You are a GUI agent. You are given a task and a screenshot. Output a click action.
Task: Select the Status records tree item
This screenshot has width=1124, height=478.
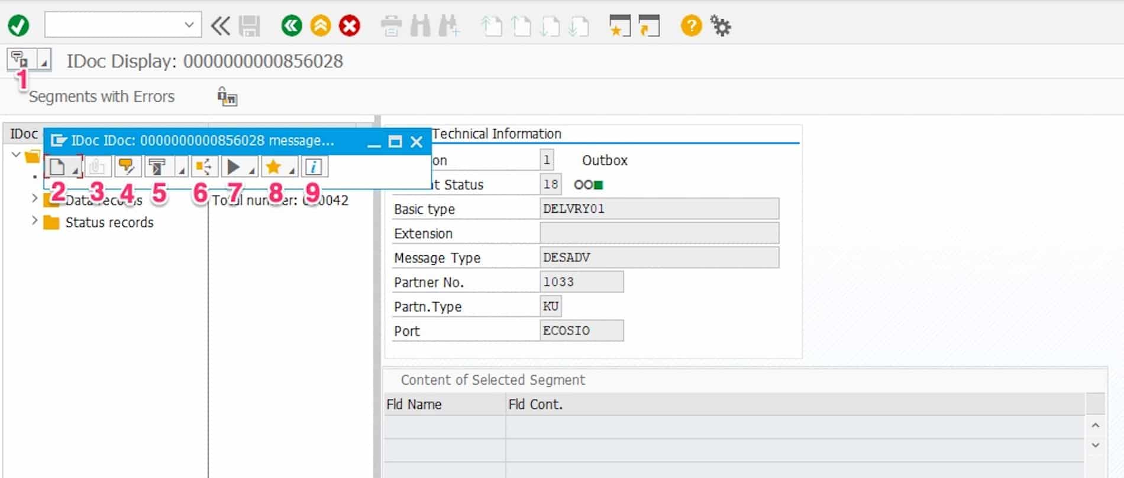click(109, 222)
